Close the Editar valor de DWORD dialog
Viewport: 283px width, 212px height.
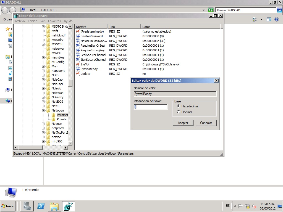(x=216, y=80)
